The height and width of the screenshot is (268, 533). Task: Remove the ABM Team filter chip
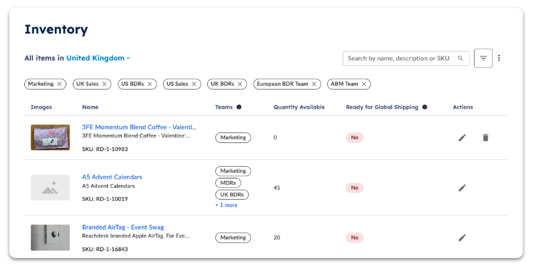pos(364,84)
